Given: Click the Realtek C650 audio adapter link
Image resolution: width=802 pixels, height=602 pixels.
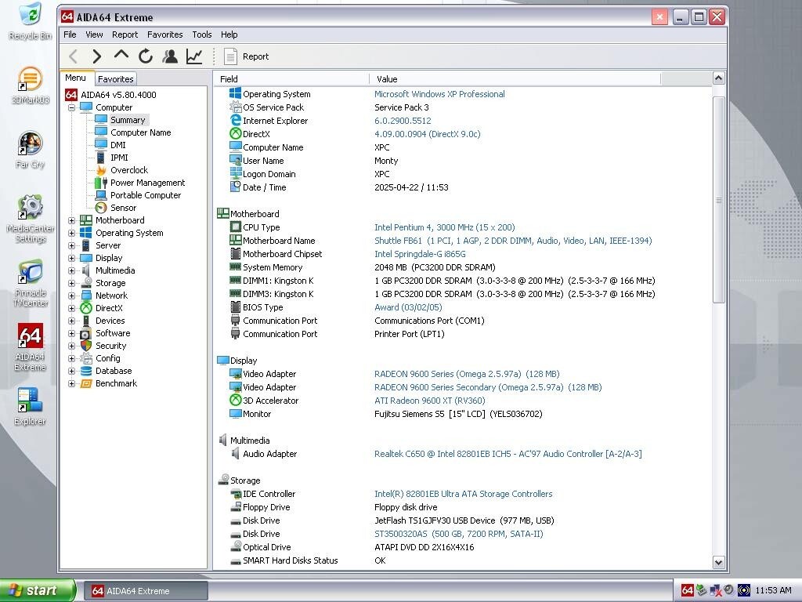Looking at the screenshot, I should (508, 454).
